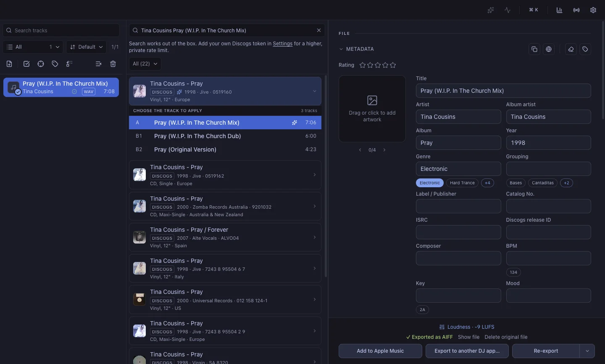
Task: Open the Re-export options dropdown arrow
Action: pos(587,351)
